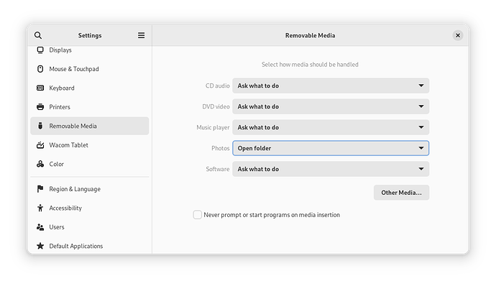Open the Settings search icon

[38, 35]
